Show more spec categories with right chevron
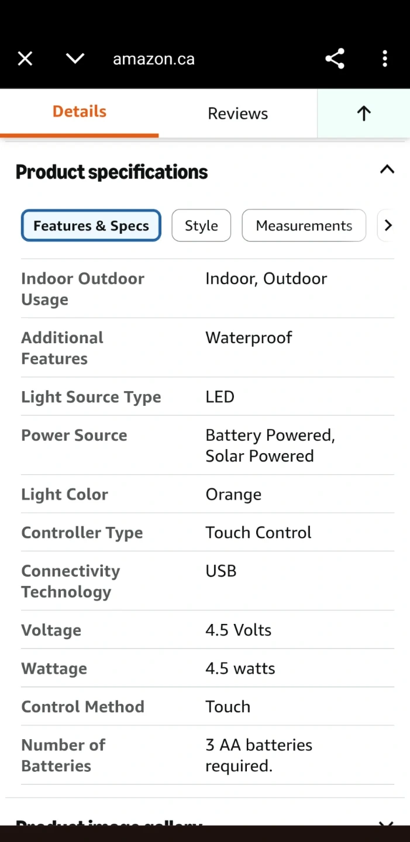This screenshot has height=842, width=410. [x=387, y=226]
